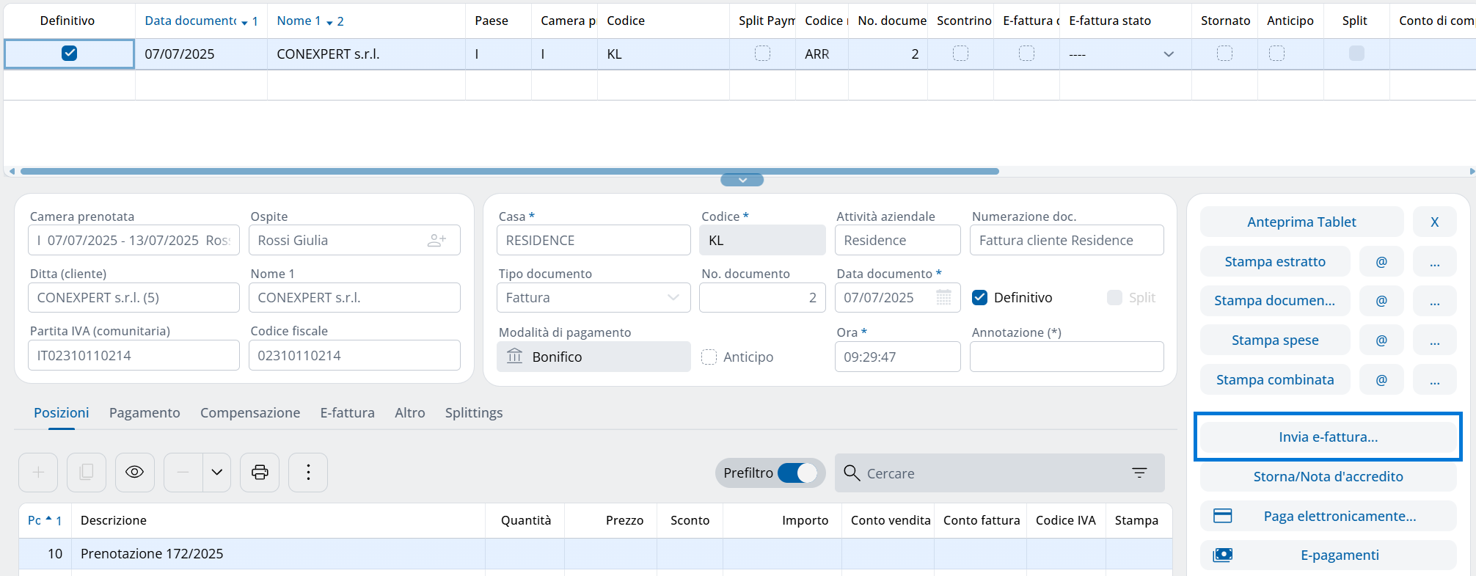
Task: Email Stampa estratto with @ button
Action: [1381, 262]
